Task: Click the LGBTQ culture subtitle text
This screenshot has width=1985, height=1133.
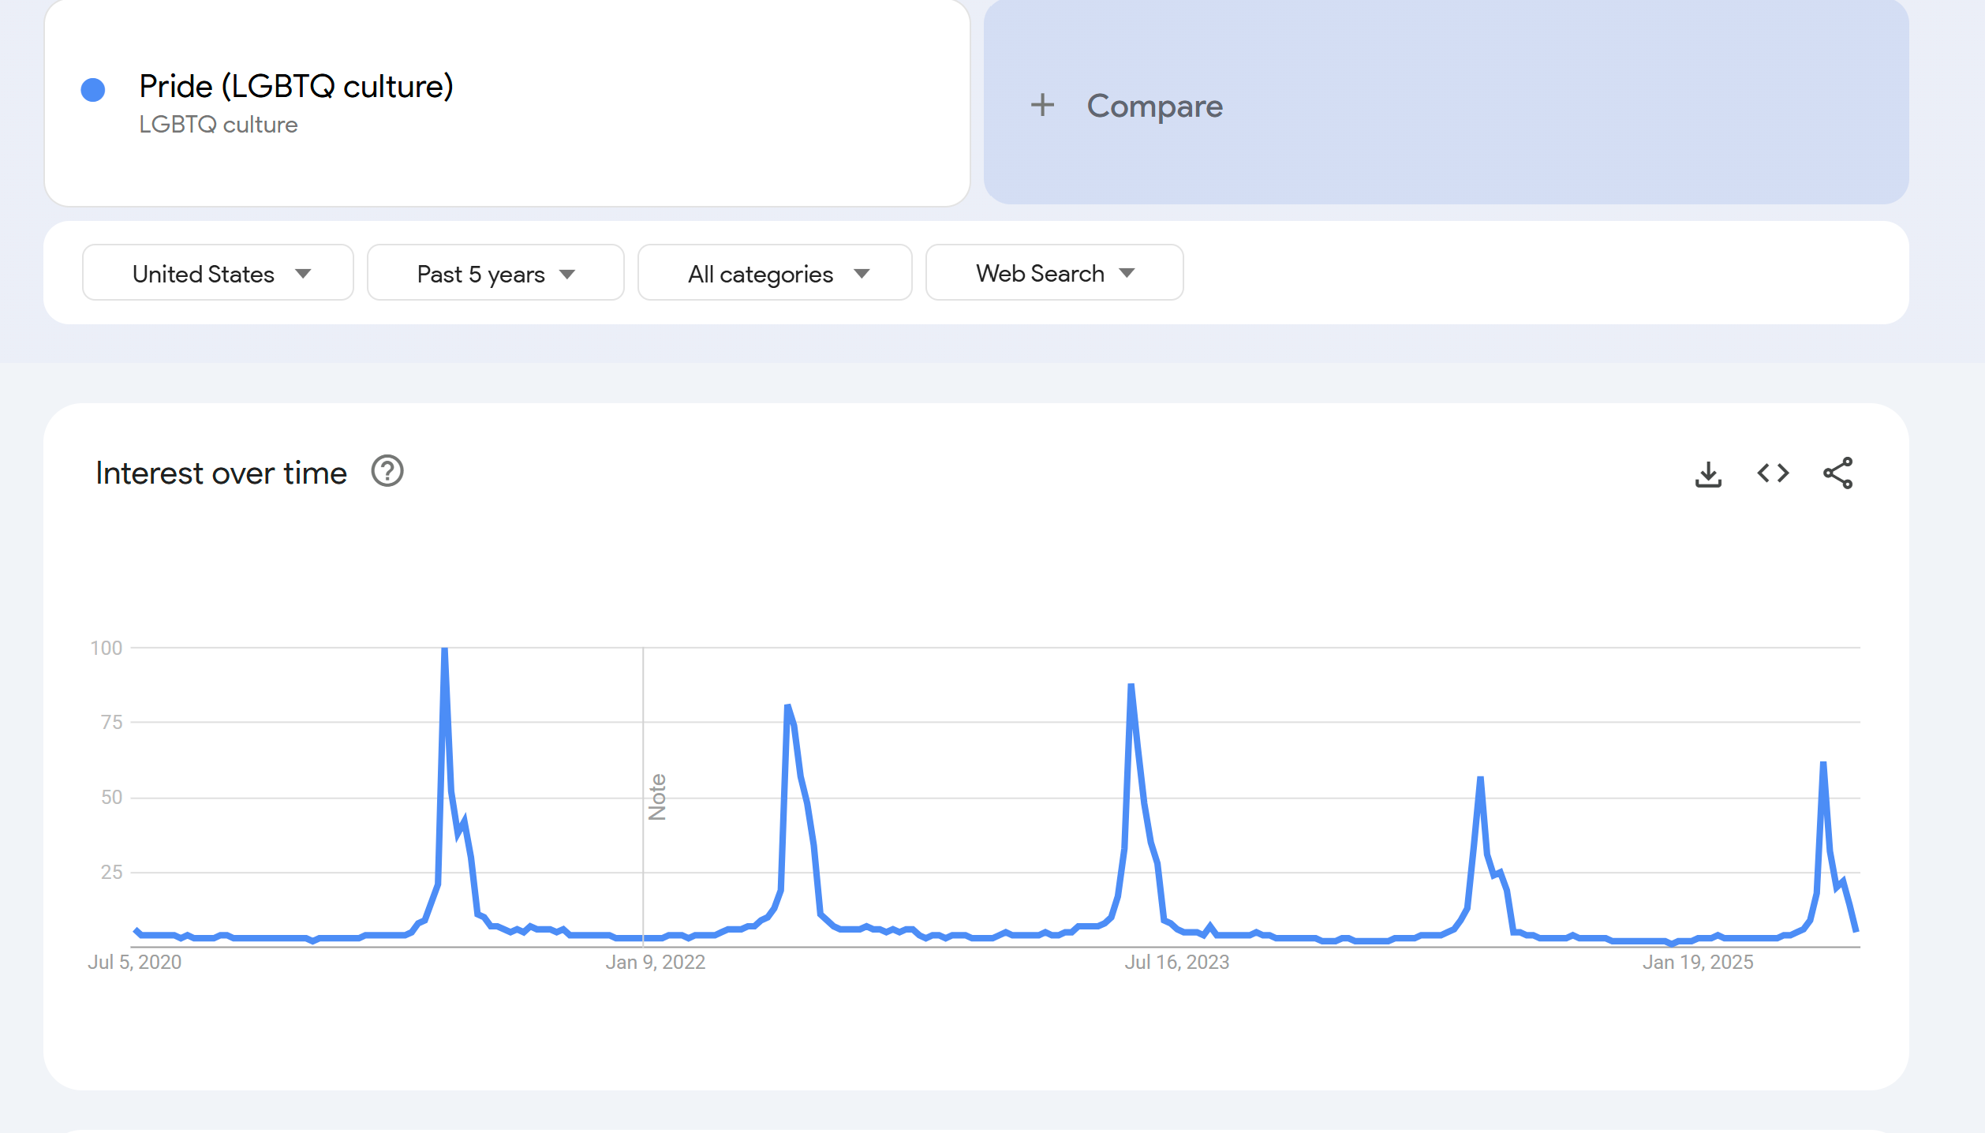Action: (219, 125)
